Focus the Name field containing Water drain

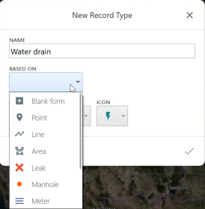(102, 51)
